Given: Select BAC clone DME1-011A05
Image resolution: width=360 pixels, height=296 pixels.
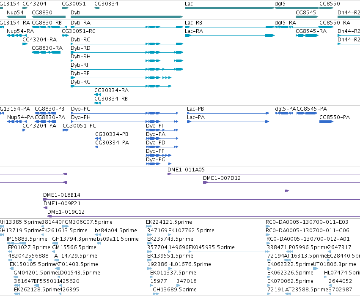Looking at the screenshot, I should 186,170.
